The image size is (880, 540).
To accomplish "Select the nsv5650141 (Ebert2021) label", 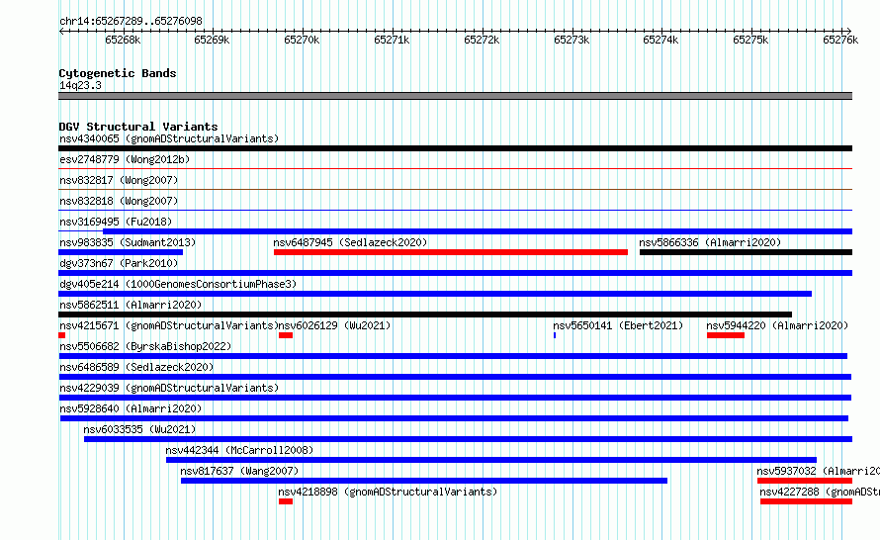I will (618, 325).
